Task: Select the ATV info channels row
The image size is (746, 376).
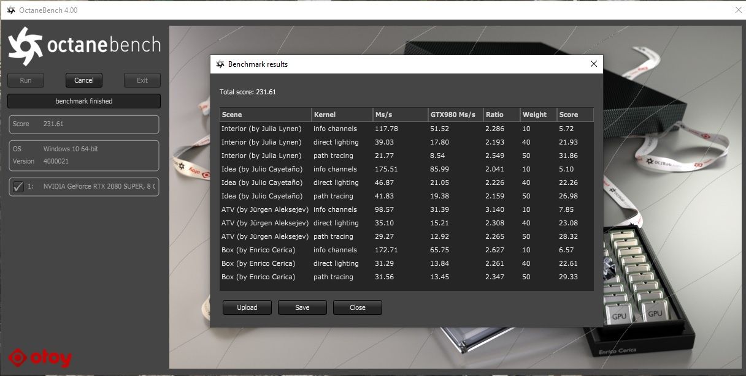Action: [x=407, y=209]
